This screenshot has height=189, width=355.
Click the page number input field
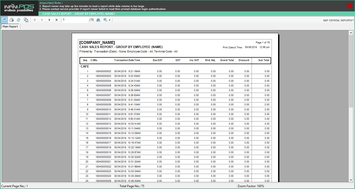[x=75, y=20]
